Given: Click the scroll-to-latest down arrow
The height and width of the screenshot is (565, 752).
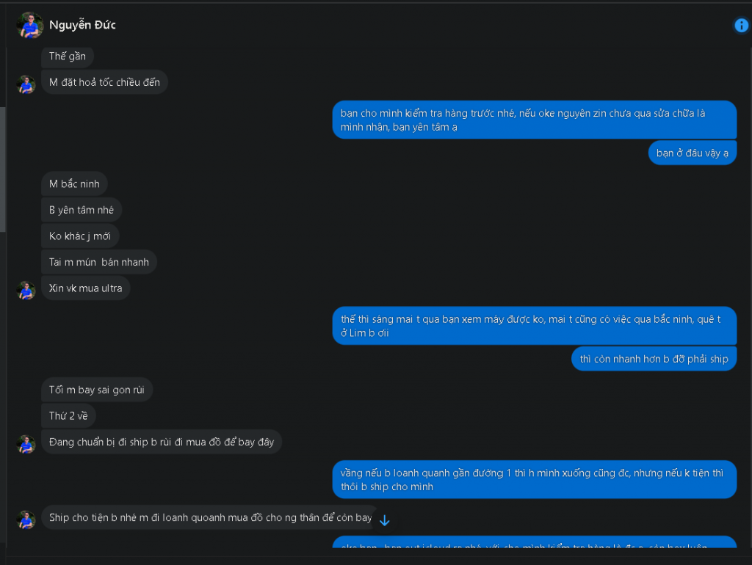Looking at the screenshot, I should tap(384, 520).
